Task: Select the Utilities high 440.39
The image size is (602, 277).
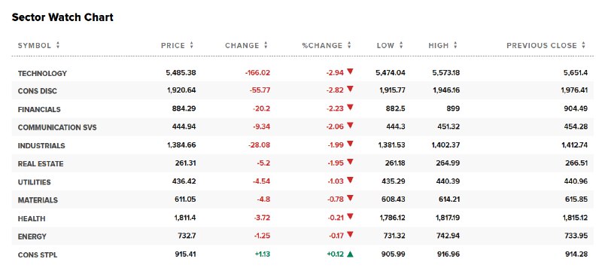Action: point(448,181)
